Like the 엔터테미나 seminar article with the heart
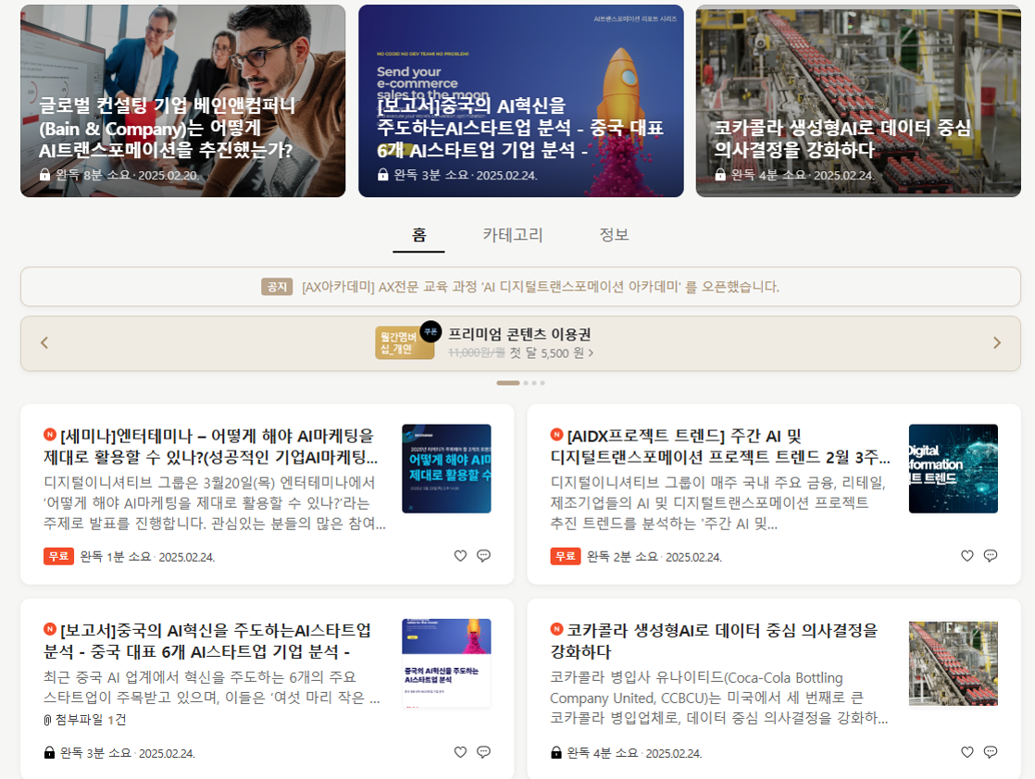 tap(459, 555)
